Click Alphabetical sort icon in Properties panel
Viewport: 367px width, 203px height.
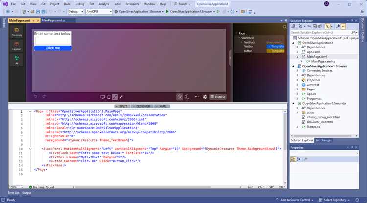298,159
